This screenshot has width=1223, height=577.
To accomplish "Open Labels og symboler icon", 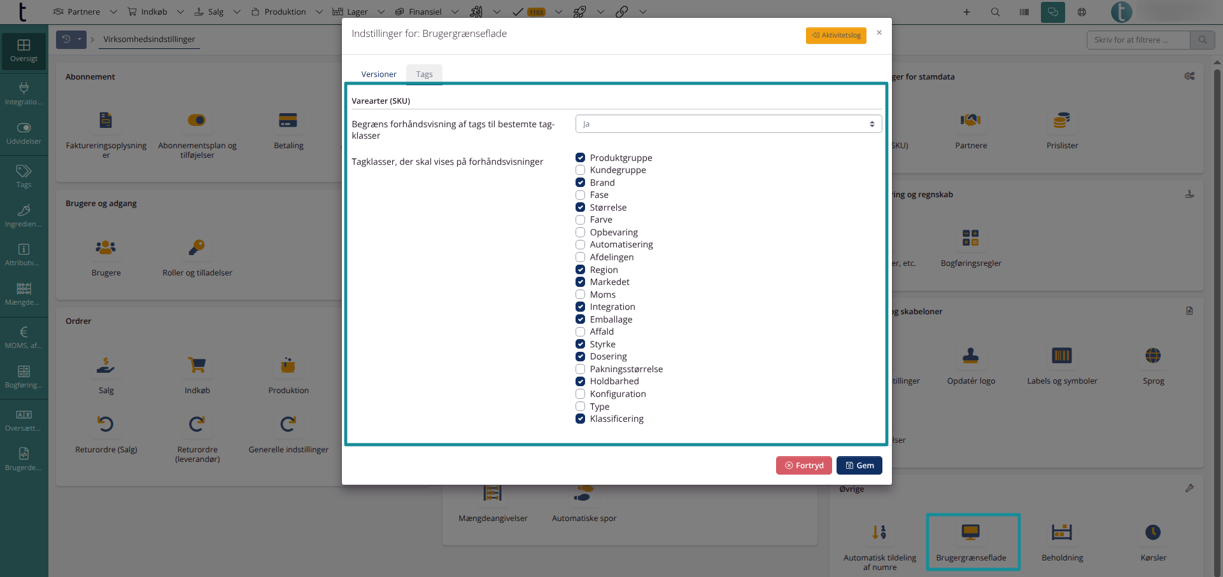I will point(1062,356).
